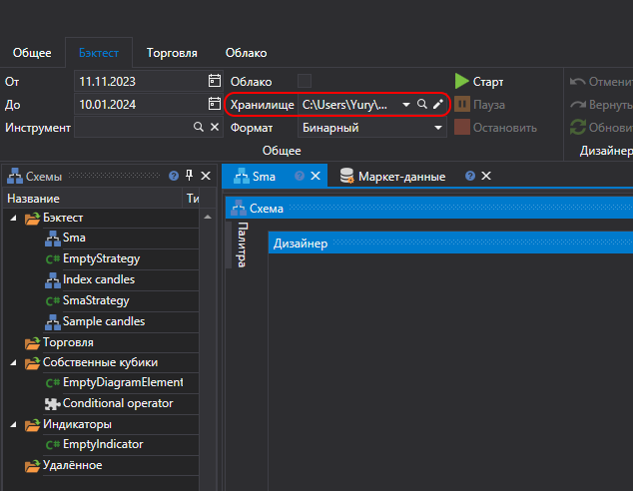Switch to the Торговля ribbon tab
This screenshot has height=491, width=633.
[172, 53]
